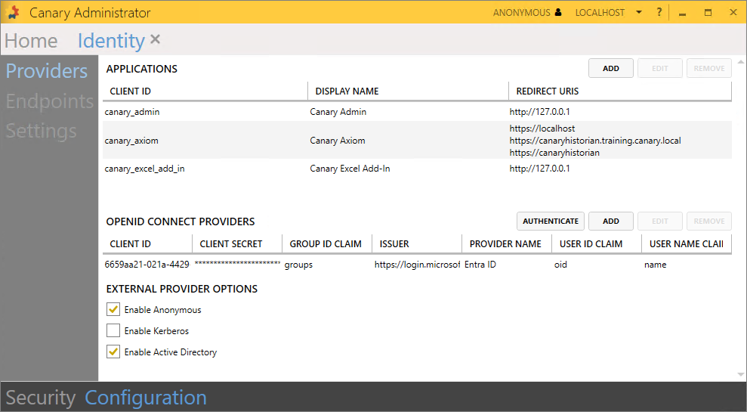Close the Identity tab with X icon

(155, 39)
